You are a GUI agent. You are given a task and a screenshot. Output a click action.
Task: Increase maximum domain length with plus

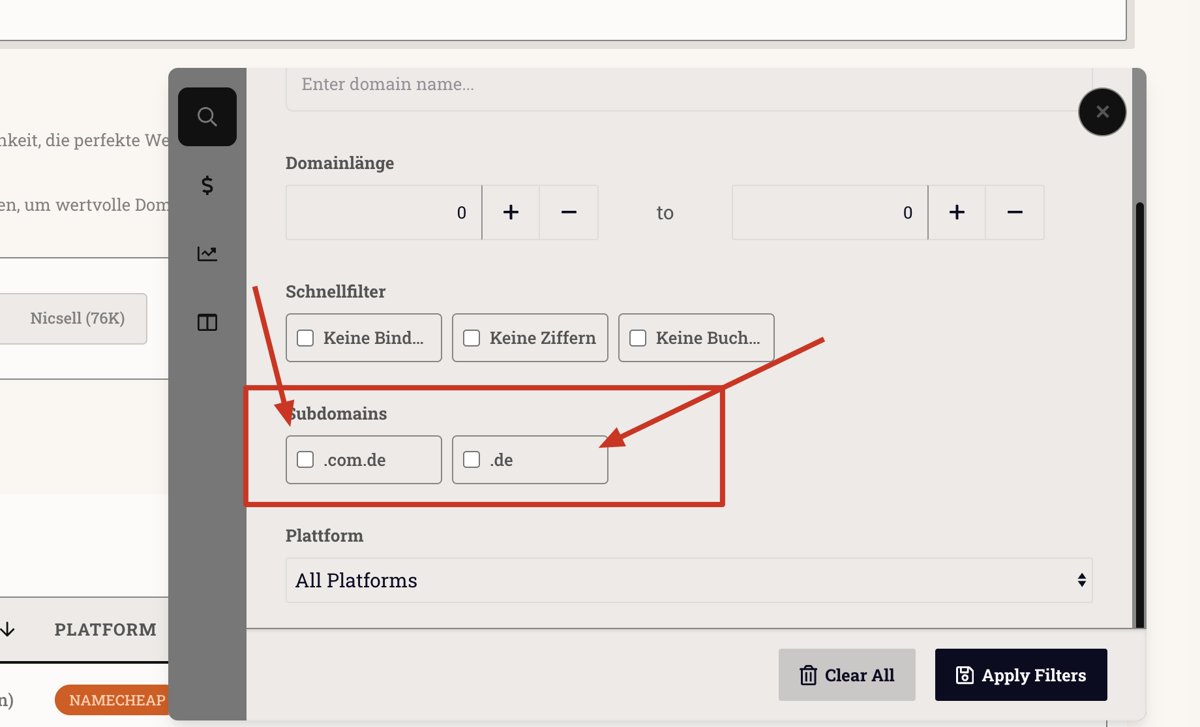(x=957, y=213)
